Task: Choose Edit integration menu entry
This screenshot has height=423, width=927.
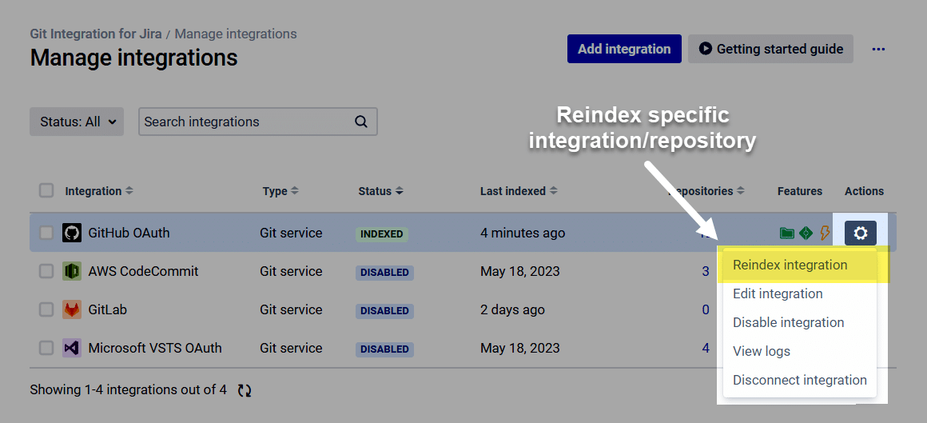Action: [800, 294]
